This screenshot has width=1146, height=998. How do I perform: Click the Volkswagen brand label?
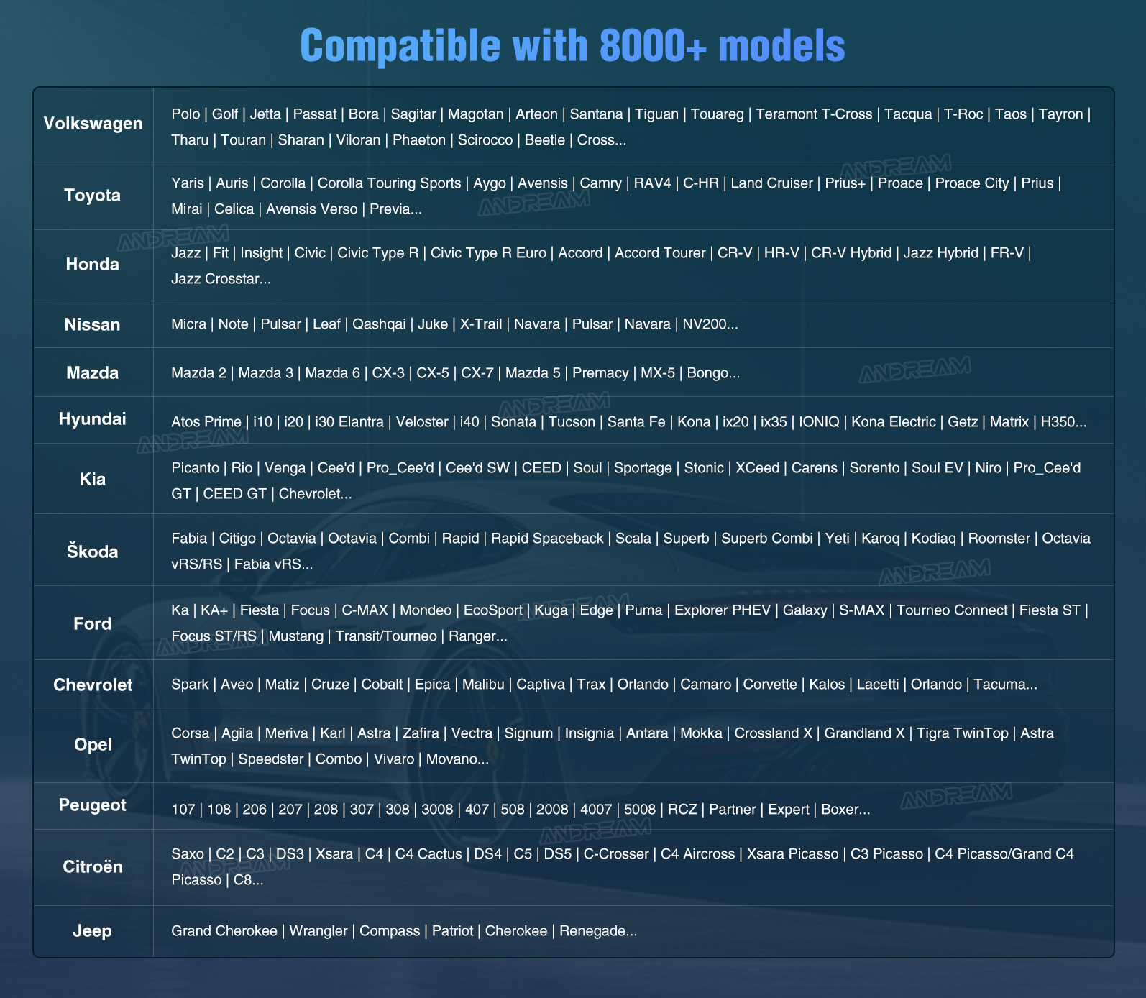pyautogui.click(x=93, y=124)
